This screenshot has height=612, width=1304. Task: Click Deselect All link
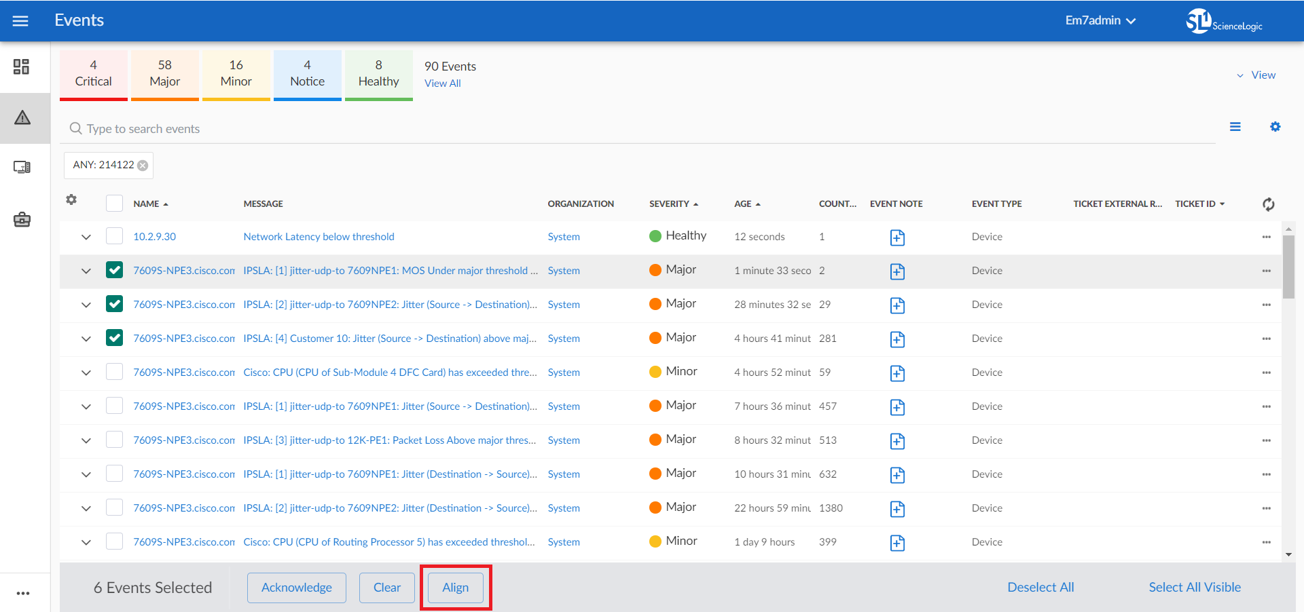(x=1040, y=588)
